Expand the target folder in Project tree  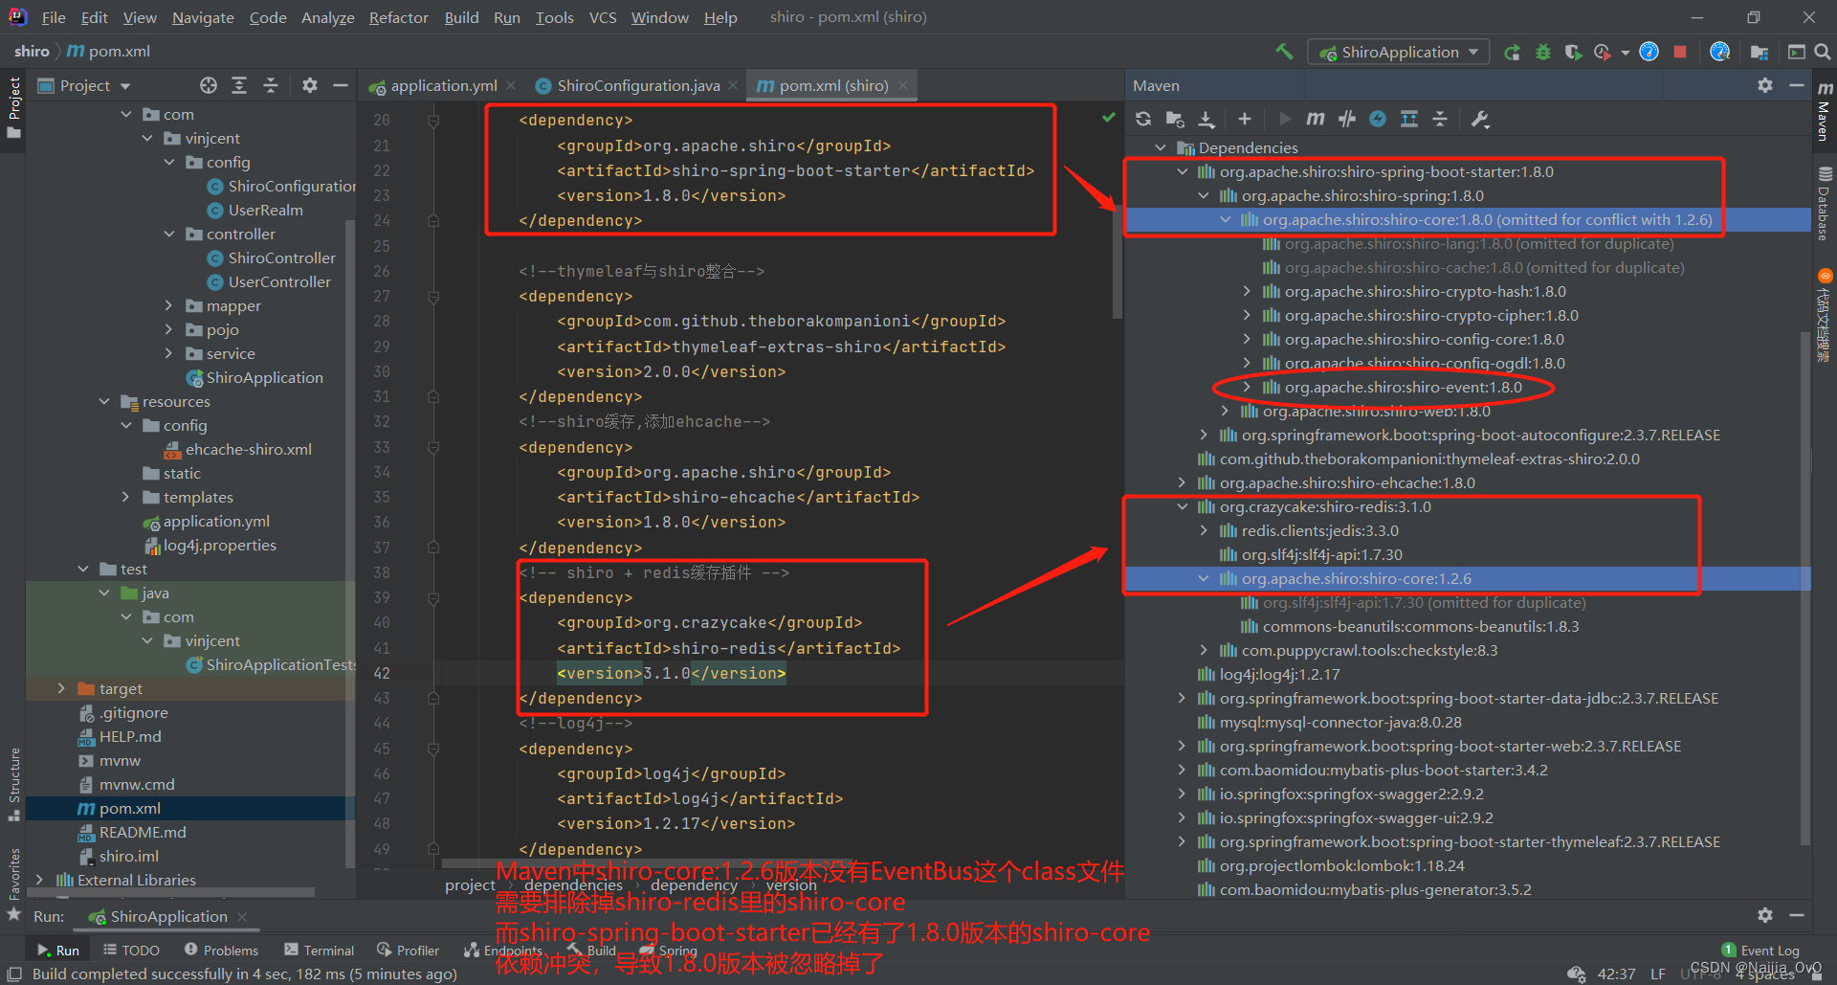point(62,689)
